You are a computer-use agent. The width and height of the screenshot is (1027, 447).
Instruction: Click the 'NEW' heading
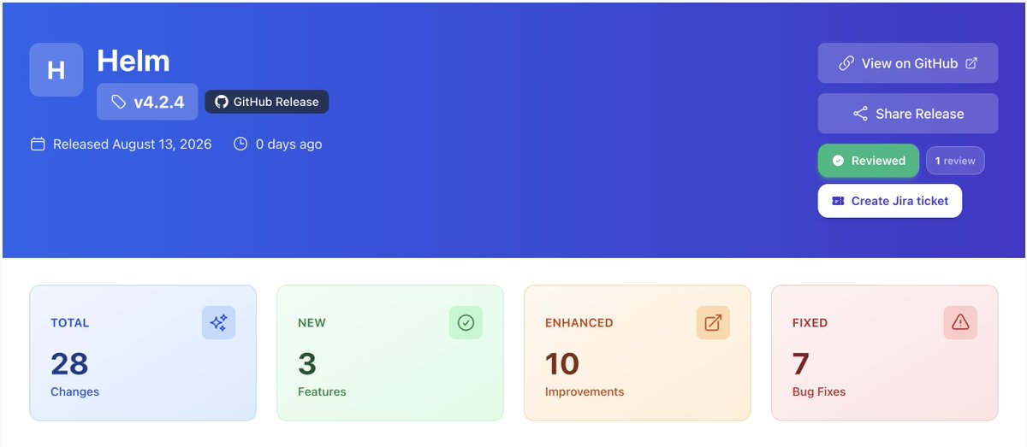pyautogui.click(x=312, y=323)
